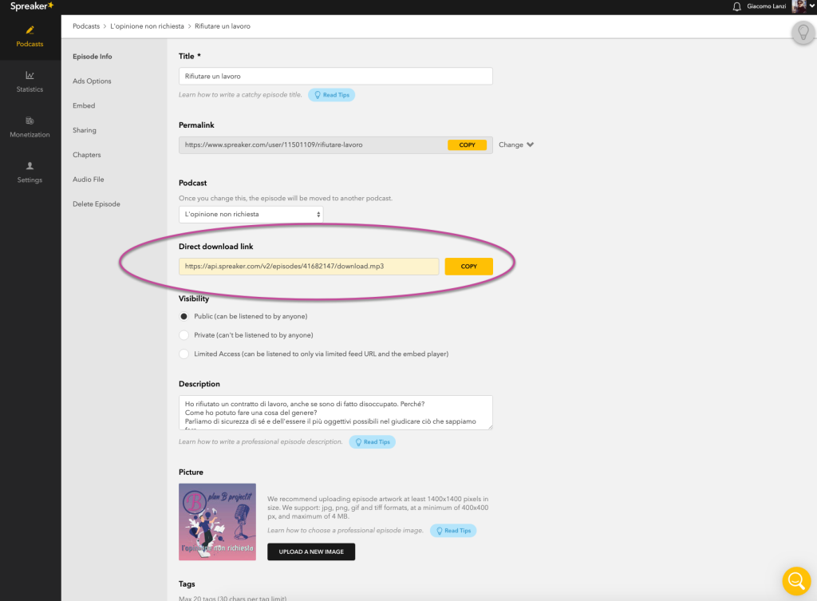817x601 pixels.
Task: Open the search chat bubble at bottom right
Action: coord(796,580)
